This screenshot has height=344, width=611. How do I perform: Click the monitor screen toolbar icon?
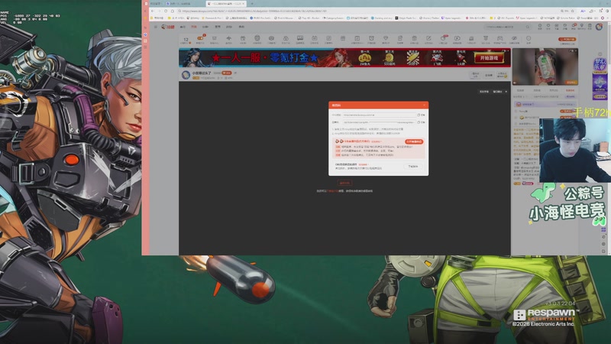[300, 38]
